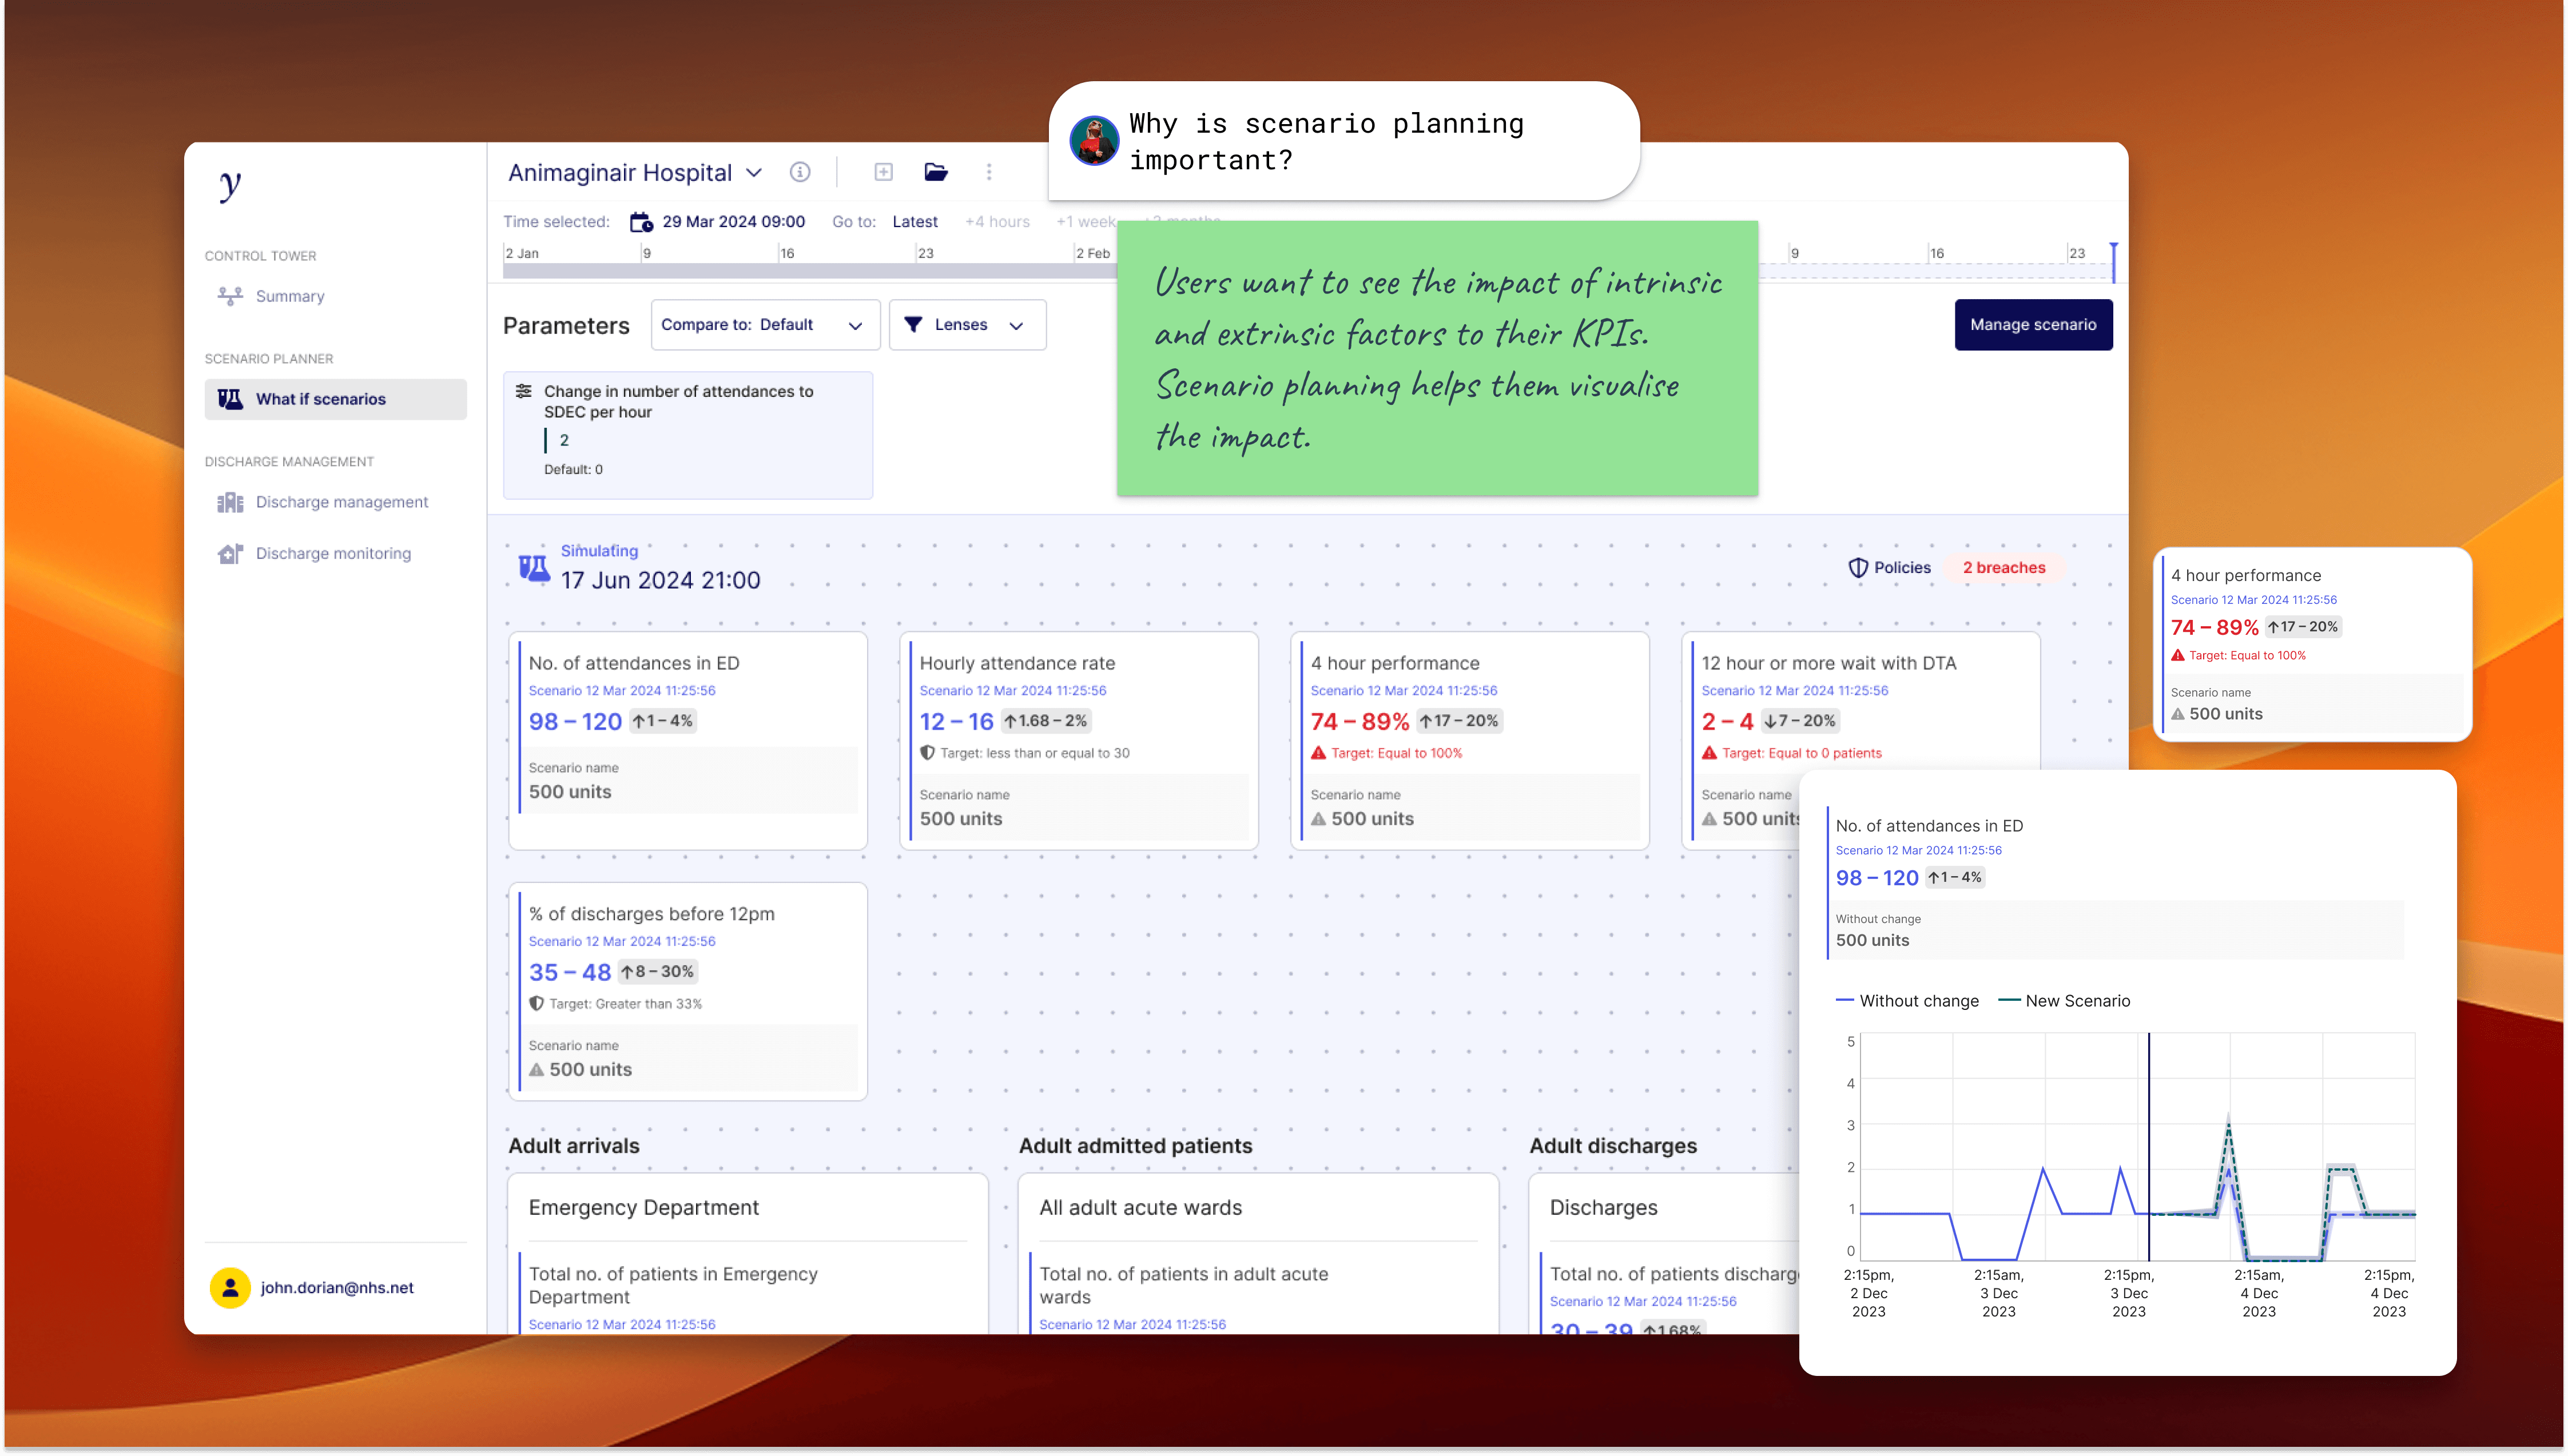The width and height of the screenshot is (2568, 1456).
Task: Open the three-dot more options menu
Action: coord(989,172)
